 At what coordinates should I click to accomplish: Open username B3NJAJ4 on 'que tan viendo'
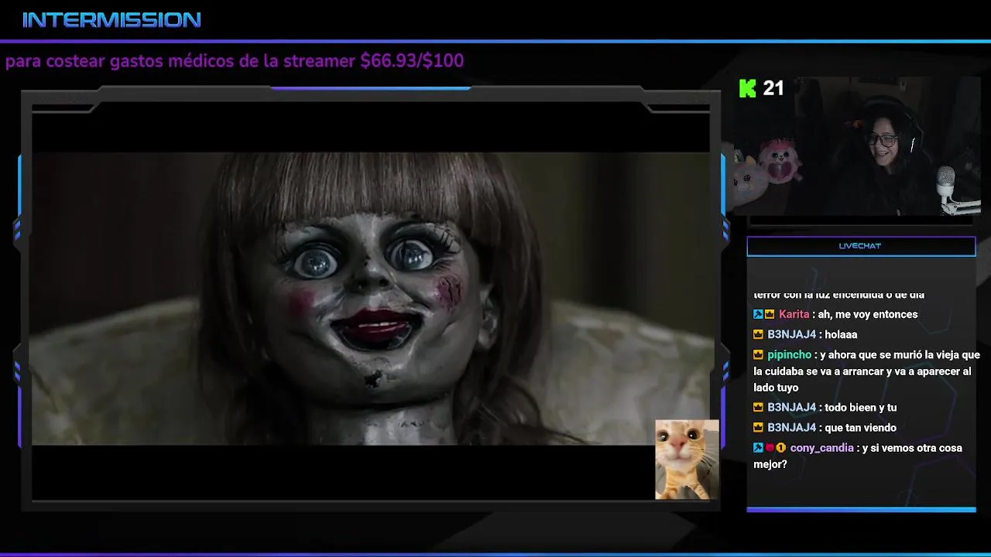click(x=791, y=427)
